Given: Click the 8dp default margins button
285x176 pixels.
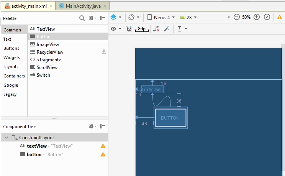Looking at the screenshot, I should [142, 29].
